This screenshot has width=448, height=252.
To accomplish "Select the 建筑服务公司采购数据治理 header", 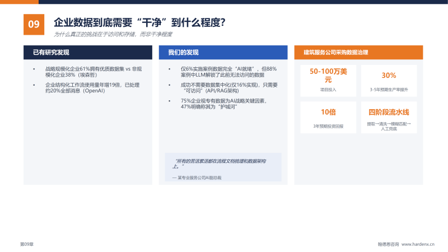I will coord(358,52).
